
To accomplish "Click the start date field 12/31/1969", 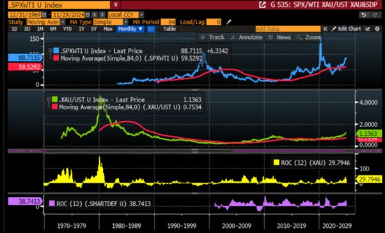I will (26, 15).
